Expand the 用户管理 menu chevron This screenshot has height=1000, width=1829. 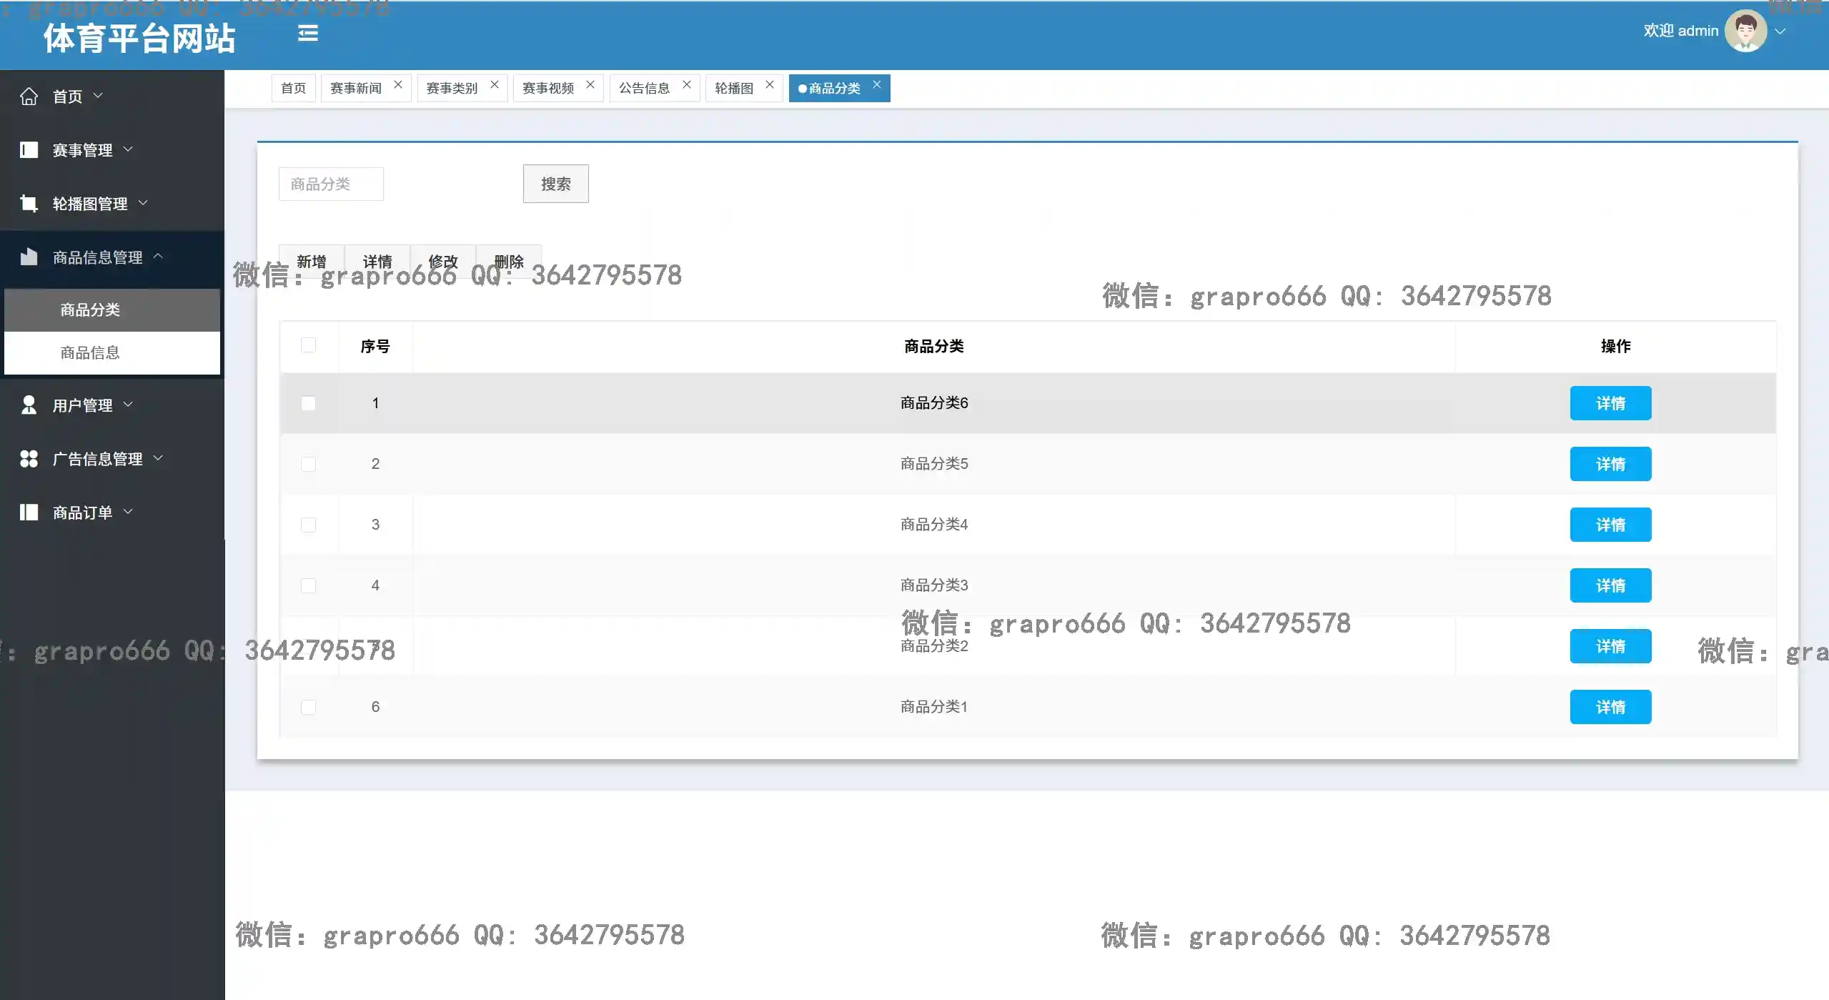pos(129,405)
